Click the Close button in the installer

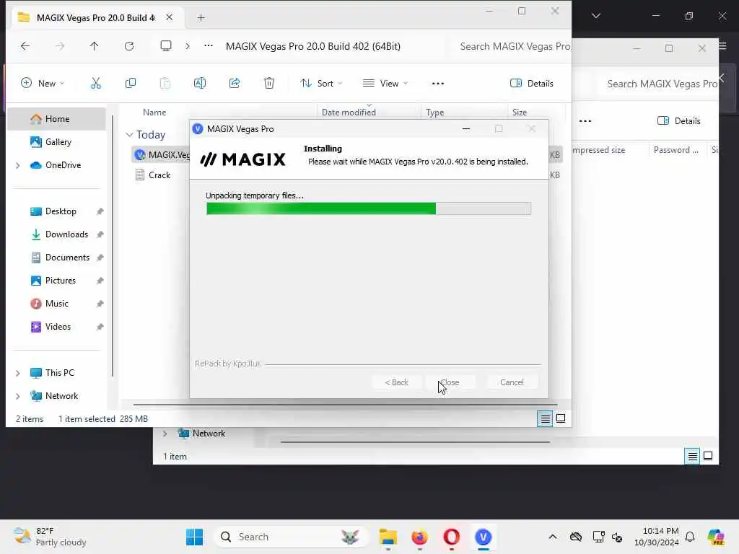pyautogui.click(x=450, y=382)
